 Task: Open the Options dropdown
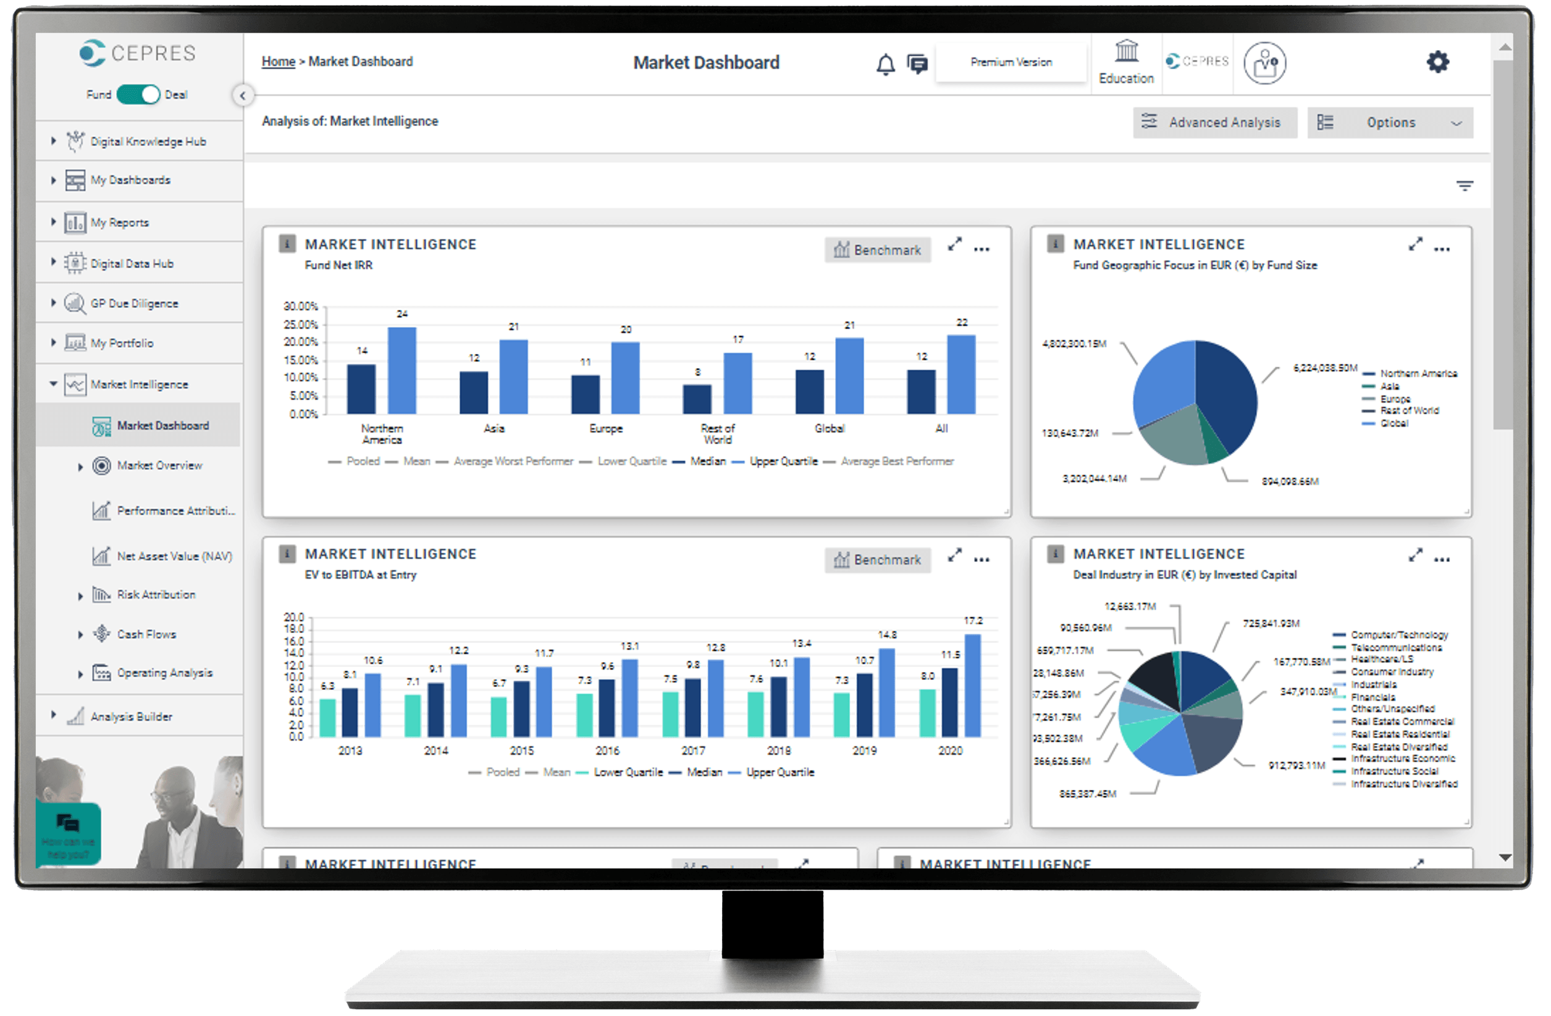coord(1390,122)
